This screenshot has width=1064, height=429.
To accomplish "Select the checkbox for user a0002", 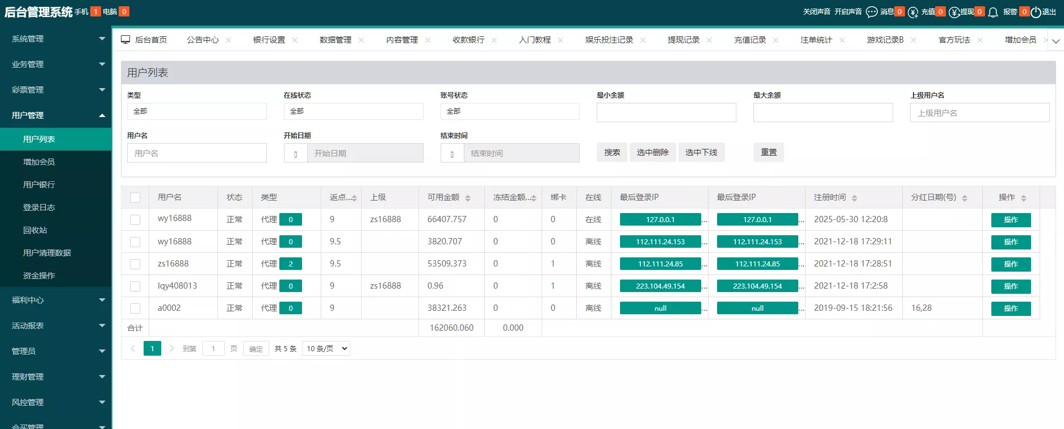I will click(135, 309).
